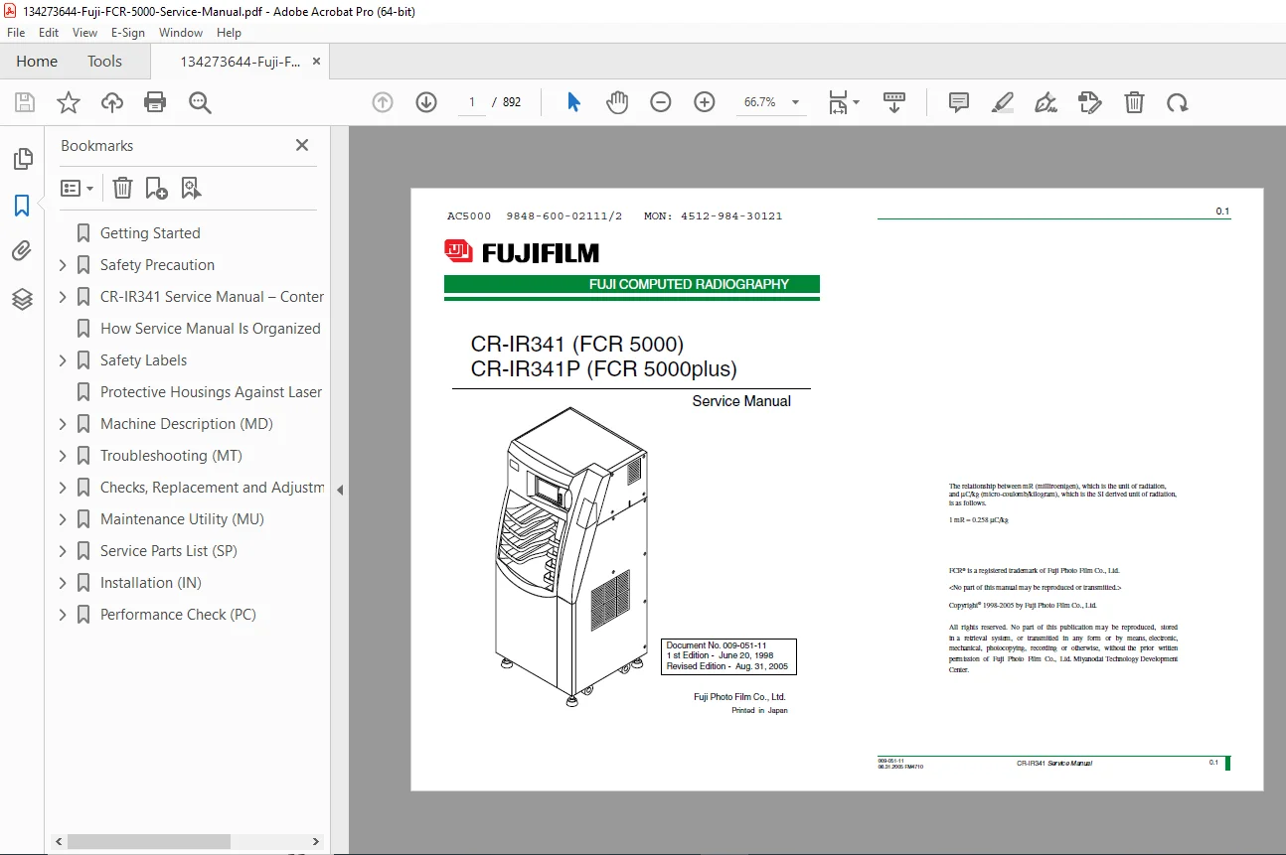Image resolution: width=1286 pixels, height=855 pixels.
Task: Toggle the Bookmarks panel icon
Action: (22, 206)
